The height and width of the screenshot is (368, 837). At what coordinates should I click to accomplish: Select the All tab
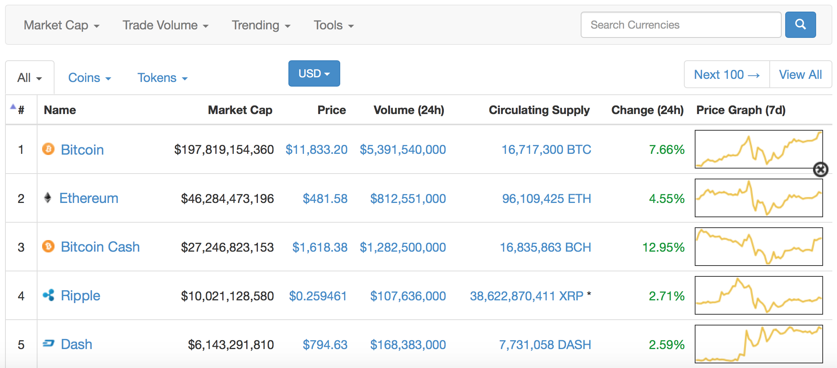(x=30, y=78)
